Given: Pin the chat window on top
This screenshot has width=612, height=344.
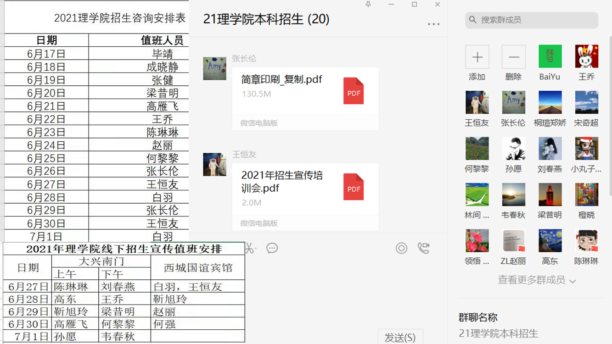Looking at the screenshot, I should [x=368, y=5].
